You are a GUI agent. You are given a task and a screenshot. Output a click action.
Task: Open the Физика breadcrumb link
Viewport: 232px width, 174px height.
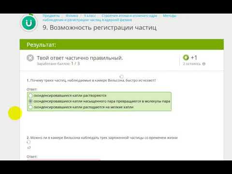(x=72, y=16)
